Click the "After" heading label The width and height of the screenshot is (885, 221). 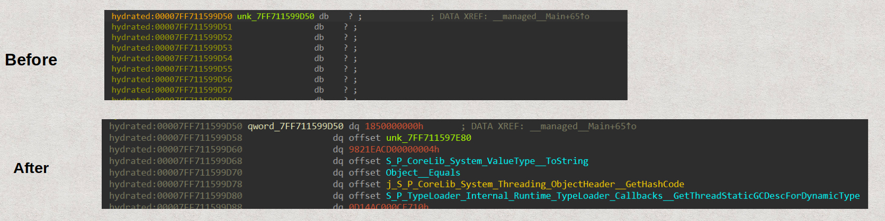(x=31, y=168)
